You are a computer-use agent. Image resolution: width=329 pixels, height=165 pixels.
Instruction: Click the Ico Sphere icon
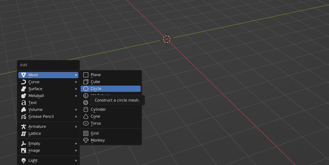86,103
